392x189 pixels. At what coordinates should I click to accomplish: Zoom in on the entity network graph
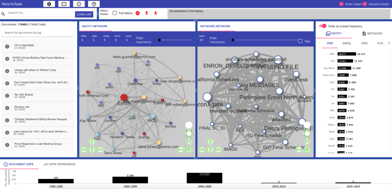(189, 150)
